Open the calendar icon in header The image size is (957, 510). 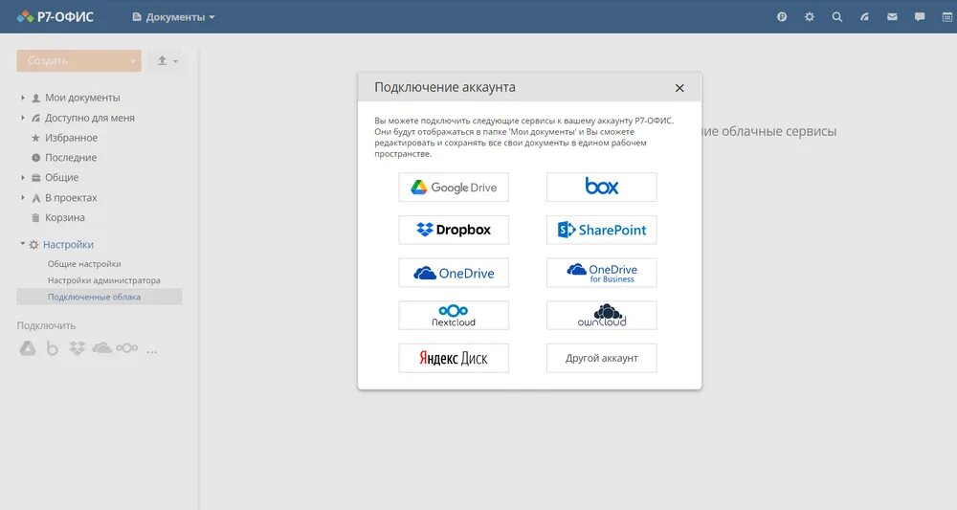point(946,17)
